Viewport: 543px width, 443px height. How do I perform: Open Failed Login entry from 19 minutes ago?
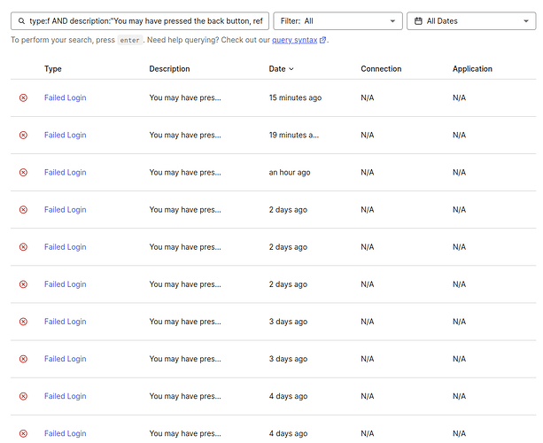(x=65, y=135)
